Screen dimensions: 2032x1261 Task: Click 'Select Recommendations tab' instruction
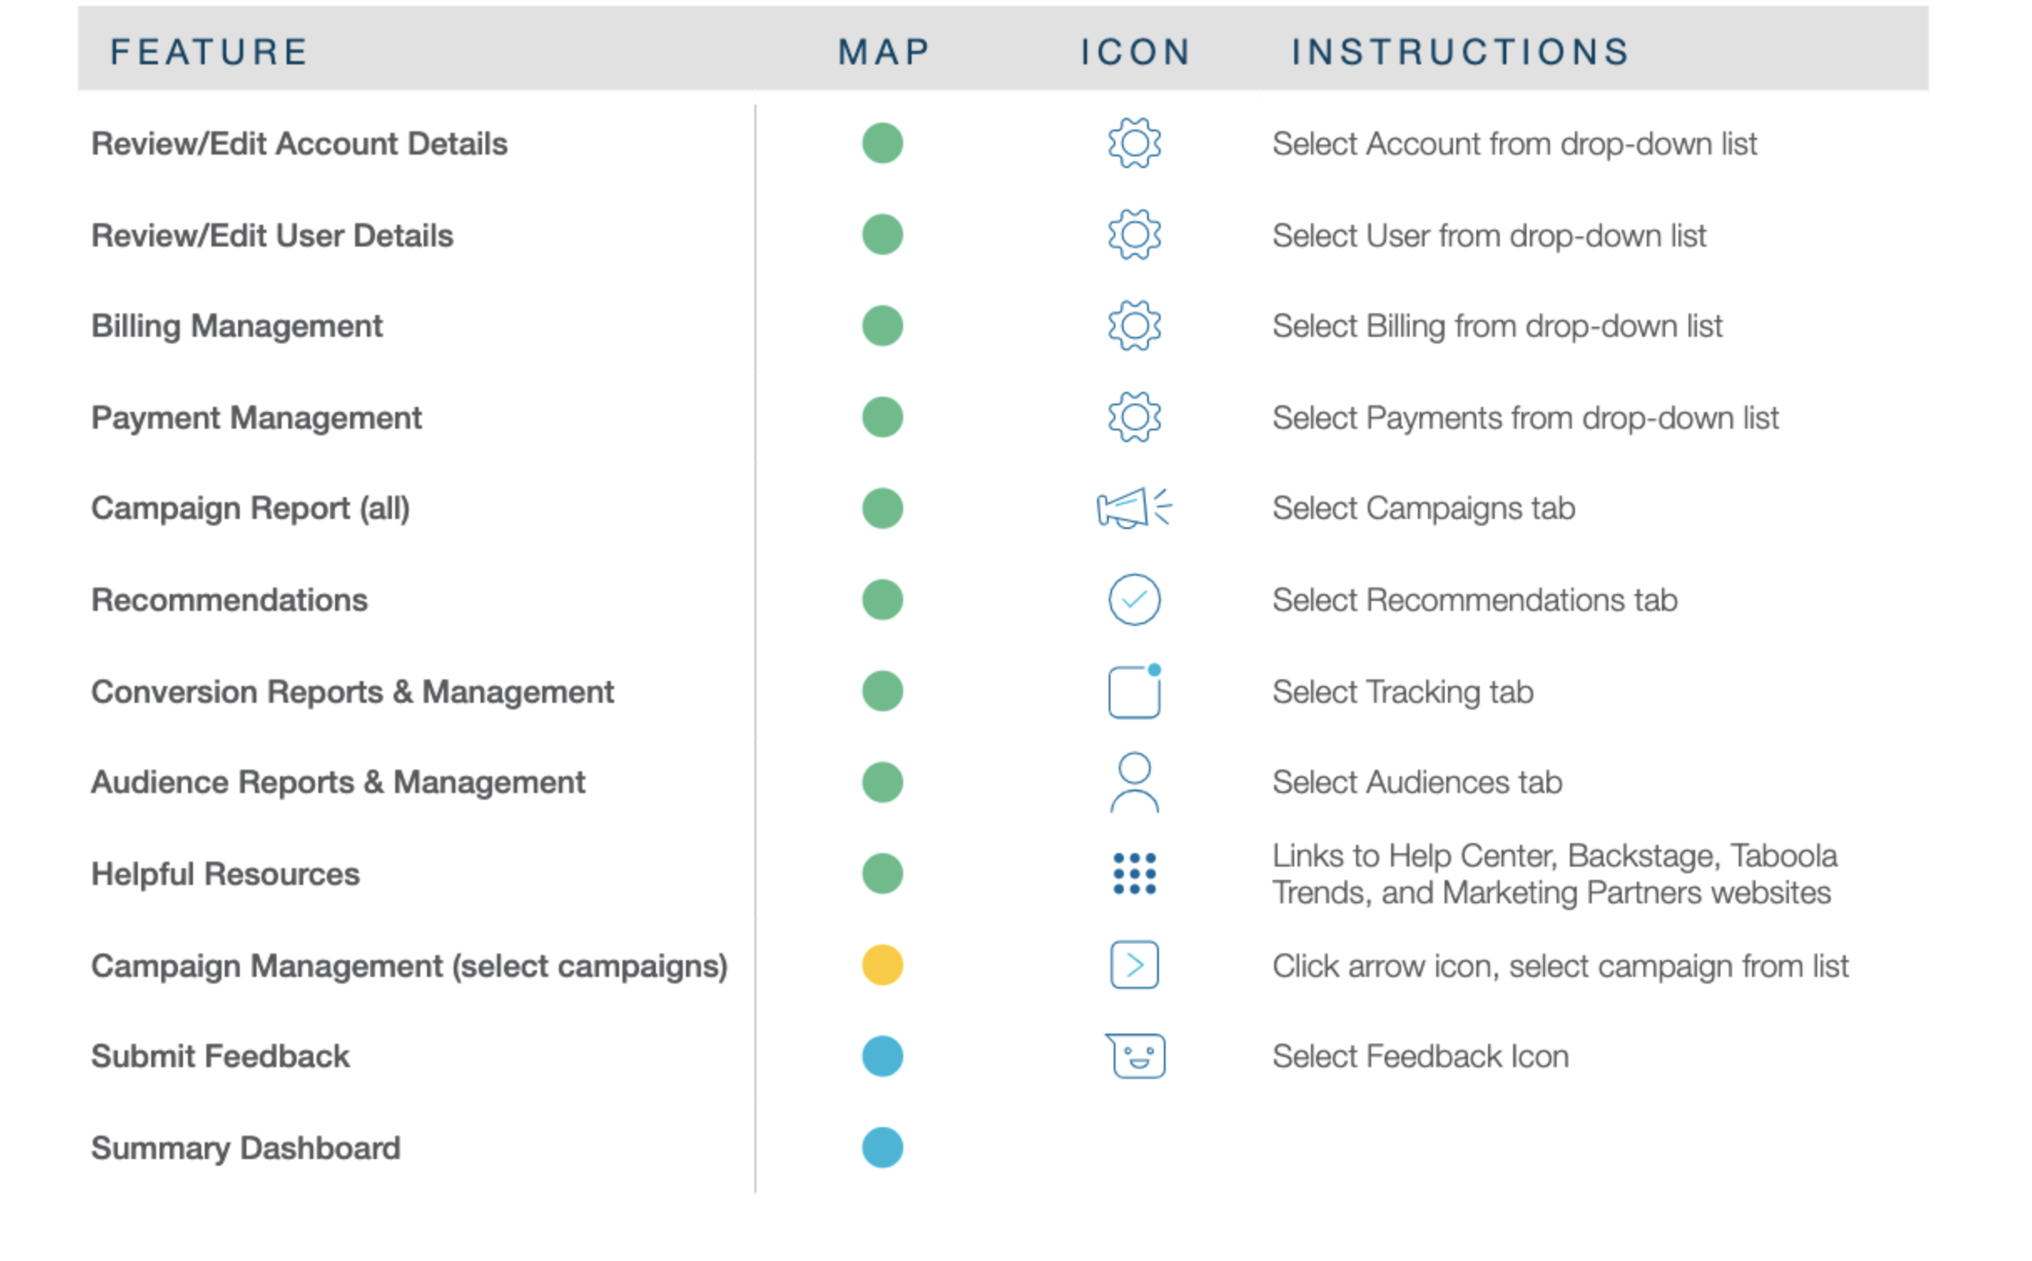[1475, 600]
